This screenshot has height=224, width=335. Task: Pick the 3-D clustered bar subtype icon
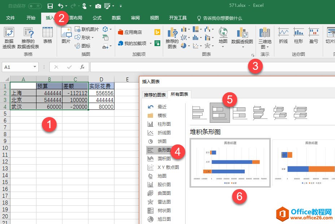pyautogui.click(x=260, y=112)
